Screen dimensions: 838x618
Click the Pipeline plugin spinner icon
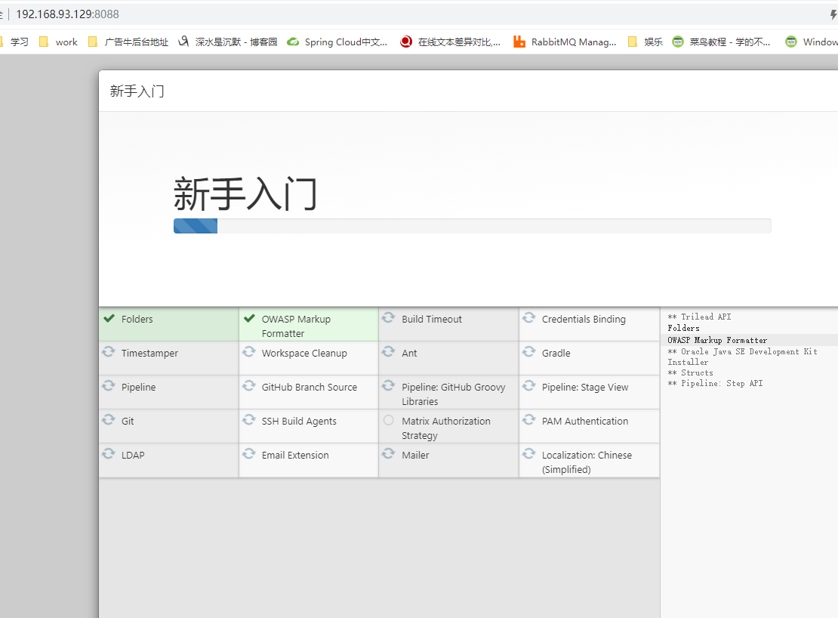(x=108, y=385)
